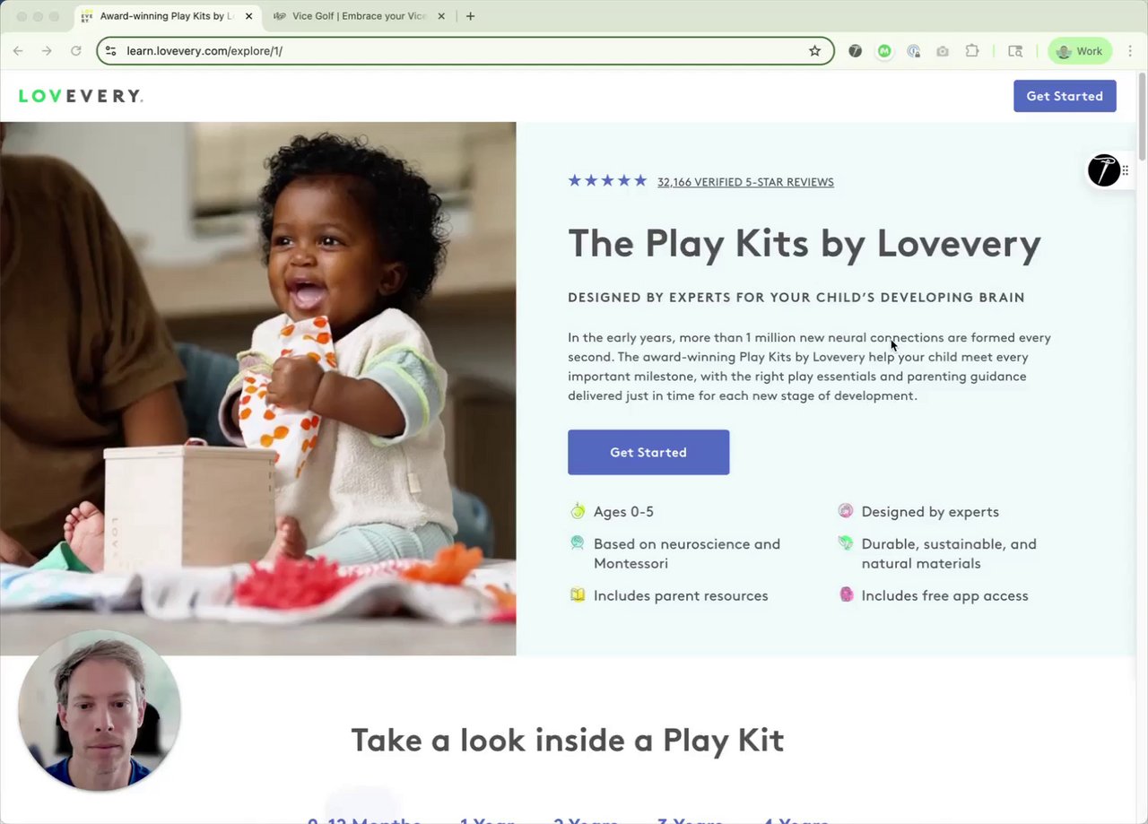
Task: Open the tab search icon in toolbar
Action: click(1015, 51)
